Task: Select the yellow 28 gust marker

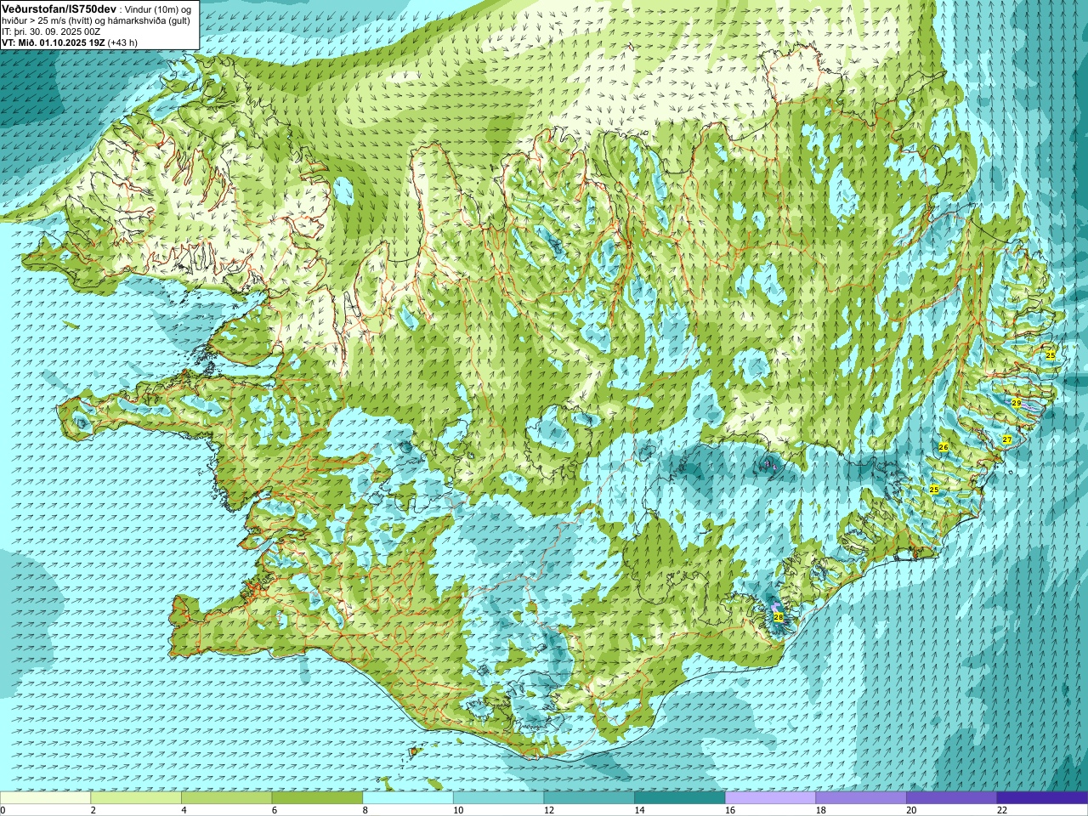Action: coord(779,617)
